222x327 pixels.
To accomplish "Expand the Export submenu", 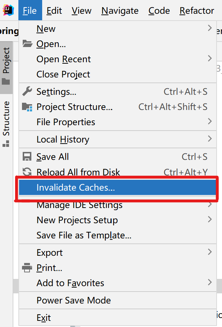I will (49, 252).
